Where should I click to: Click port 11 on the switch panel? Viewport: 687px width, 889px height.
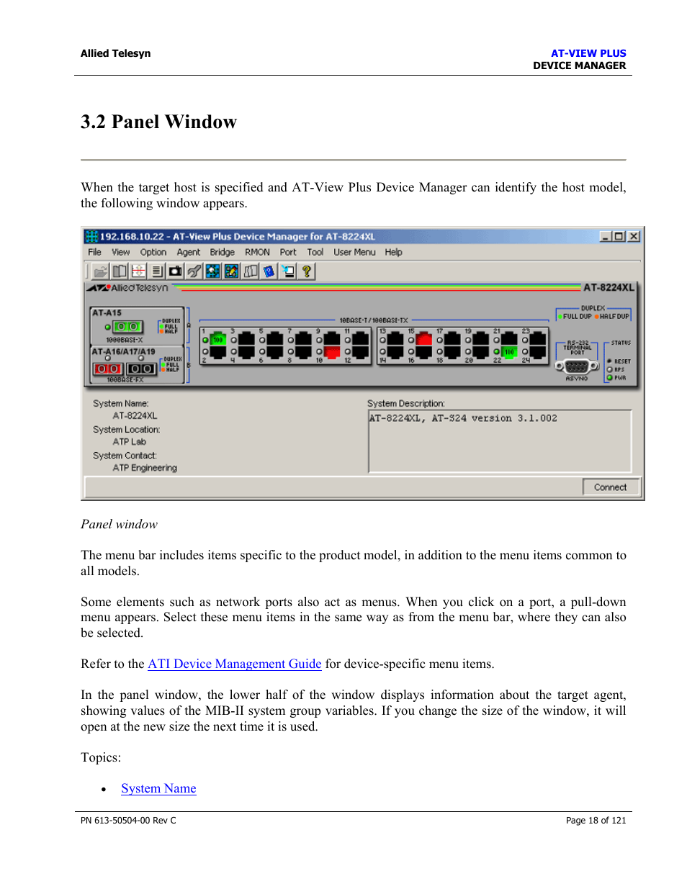pos(361,340)
